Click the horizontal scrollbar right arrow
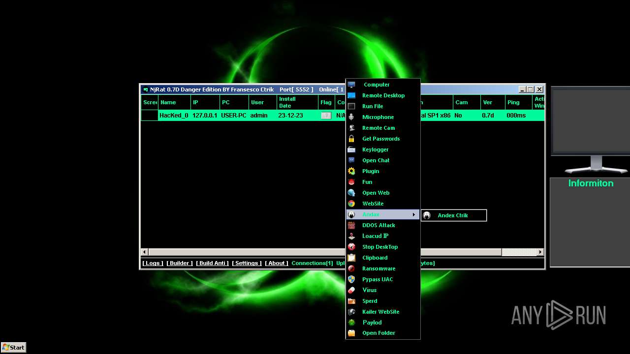The width and height of the screenshot is (630, 354). tap(540, 252)
